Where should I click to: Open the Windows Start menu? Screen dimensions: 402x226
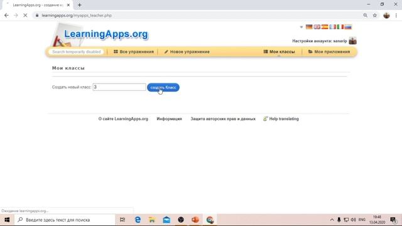[7, 220]
